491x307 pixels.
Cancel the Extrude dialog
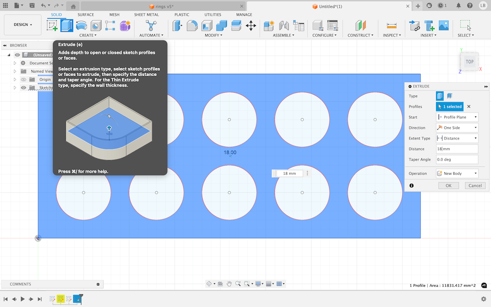point(475,186)
